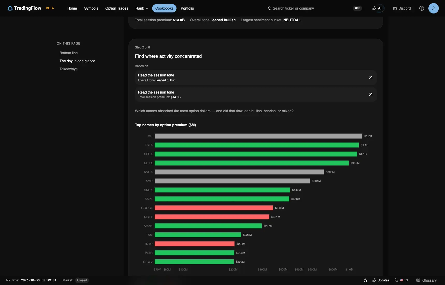
Task: Click the NY Time clock value
Action: pyautogui.click(x=39, y=280)
